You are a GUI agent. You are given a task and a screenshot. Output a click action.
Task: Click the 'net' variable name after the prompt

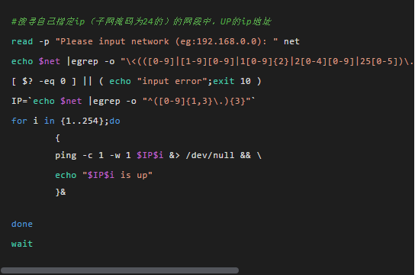coord(291,41)
